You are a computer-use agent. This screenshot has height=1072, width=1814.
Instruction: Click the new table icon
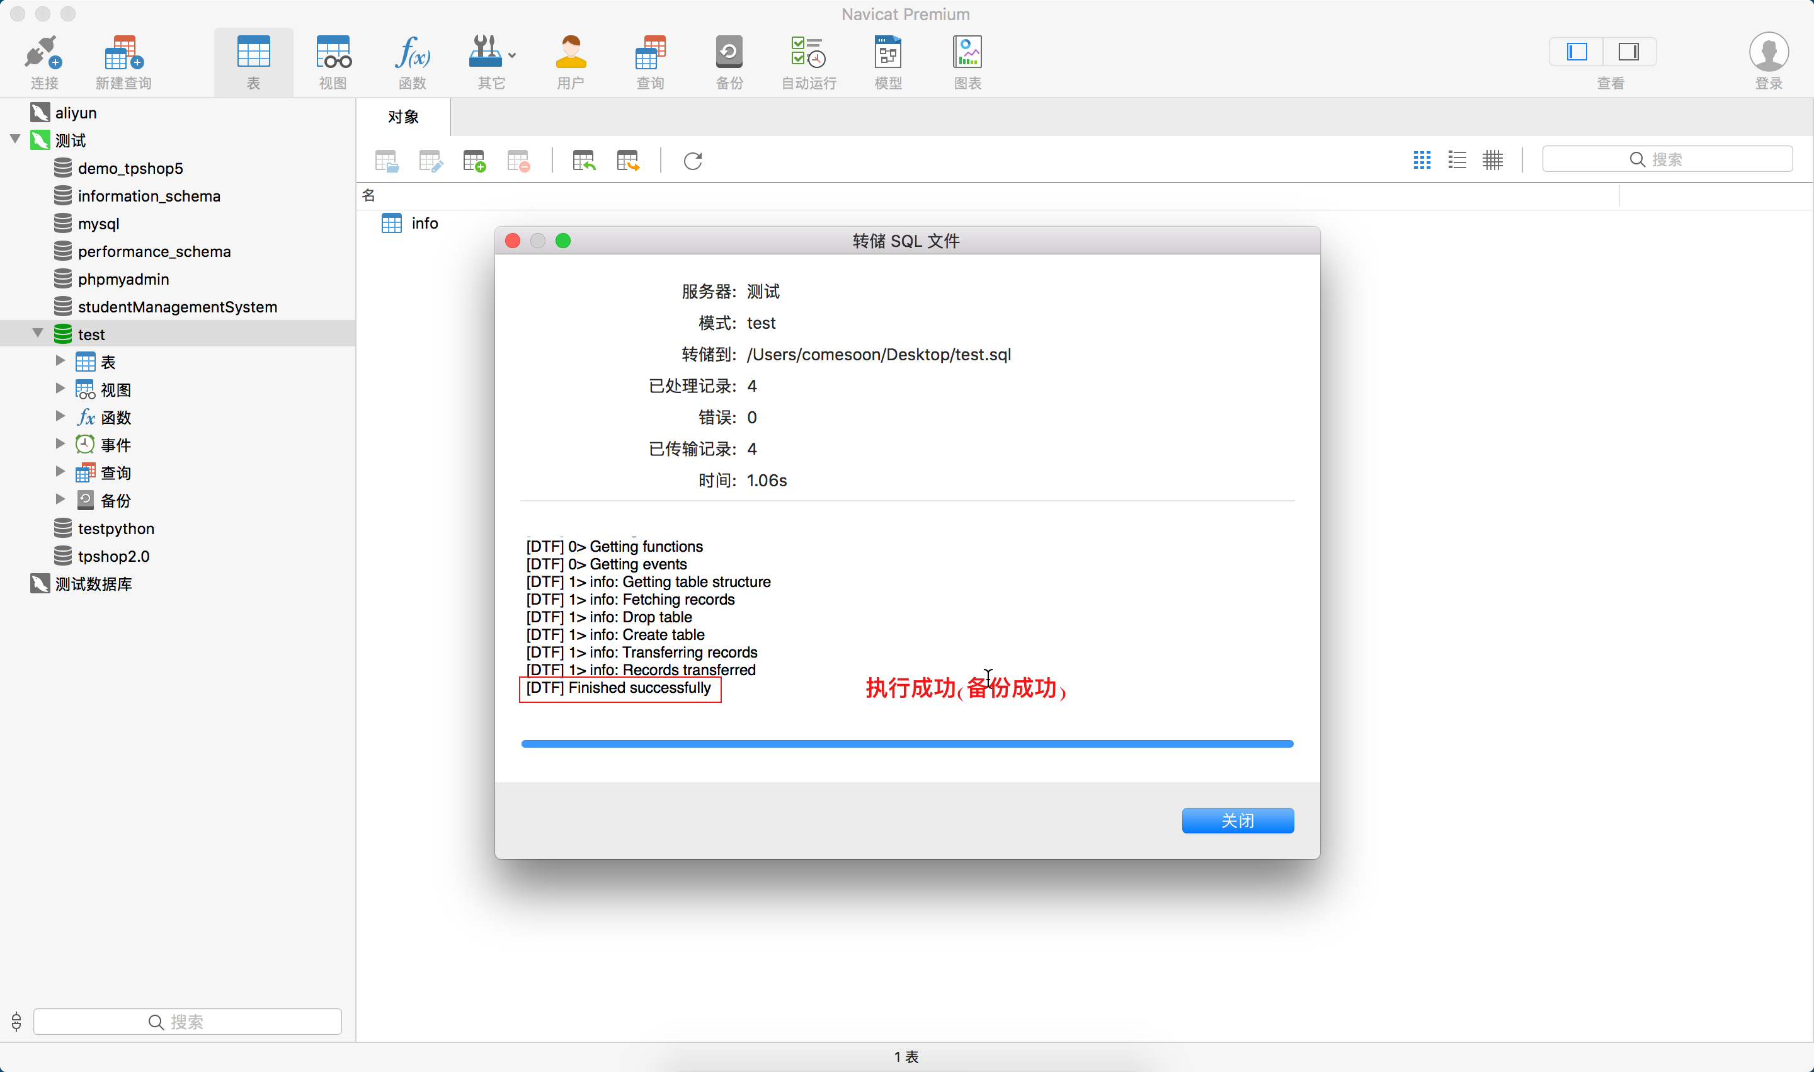(x=474, y=161)
